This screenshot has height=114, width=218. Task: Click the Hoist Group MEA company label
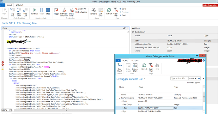(x=210, y=5)
